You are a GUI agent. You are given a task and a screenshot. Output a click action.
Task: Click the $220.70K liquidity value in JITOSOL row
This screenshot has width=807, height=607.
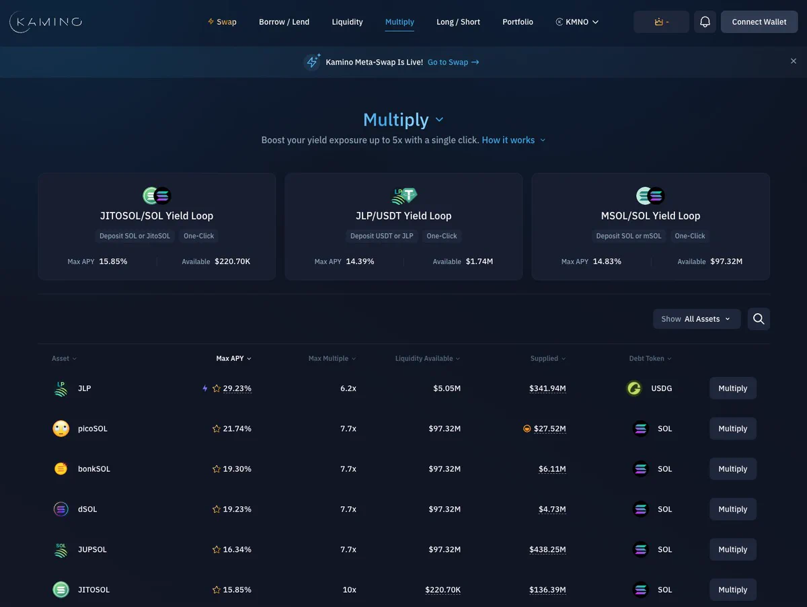[x=443, y=590]
